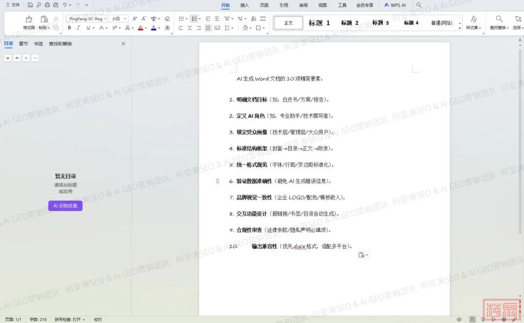Apply the 标题 1 heading style

319,23
